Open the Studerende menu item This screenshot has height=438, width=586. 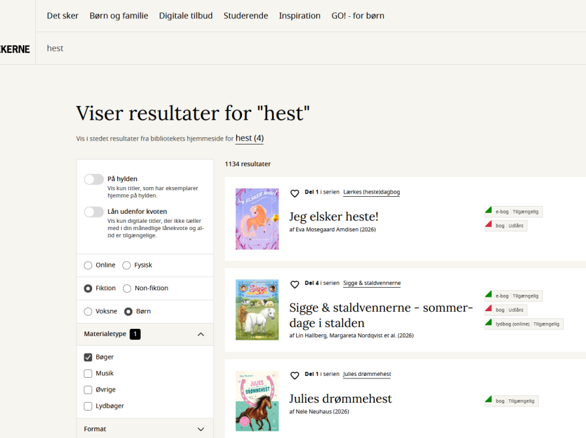tap(245, 16)
